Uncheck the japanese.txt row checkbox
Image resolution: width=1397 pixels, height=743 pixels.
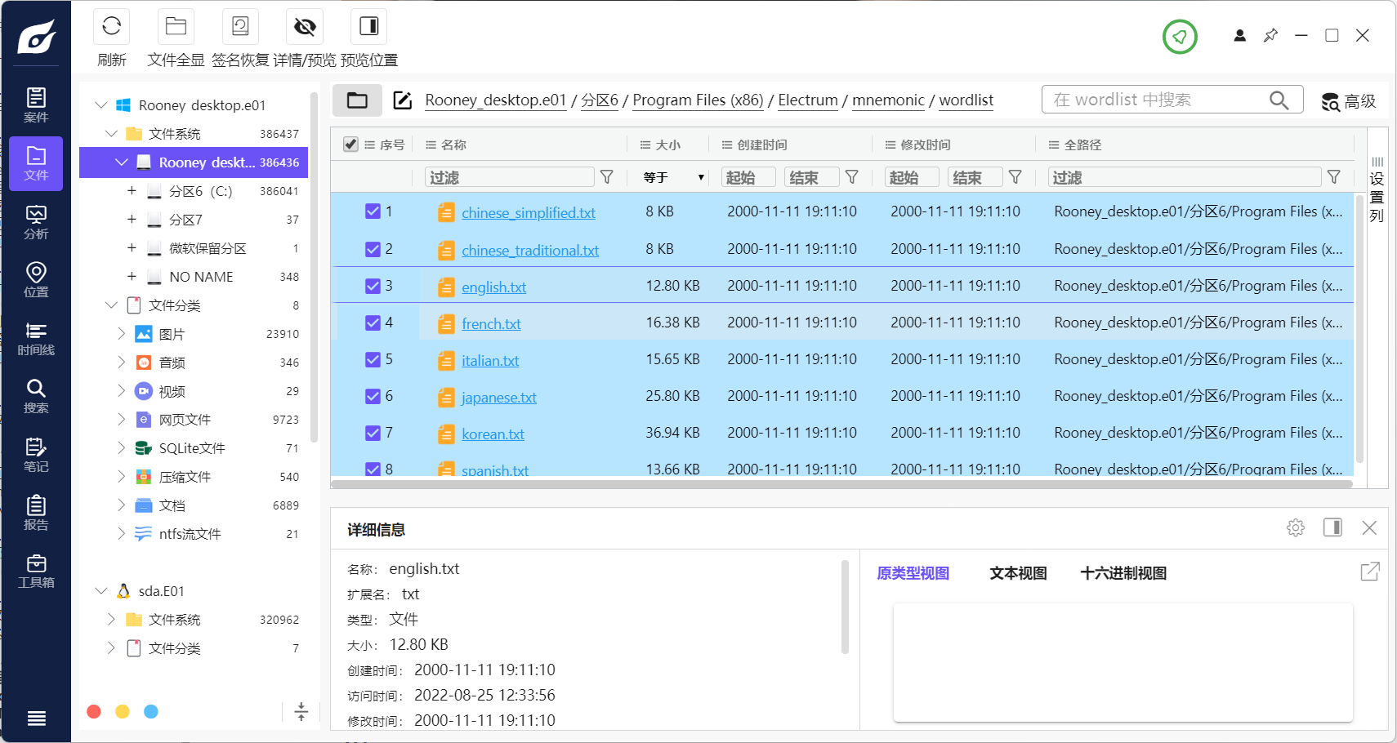[x=373, y=396]
